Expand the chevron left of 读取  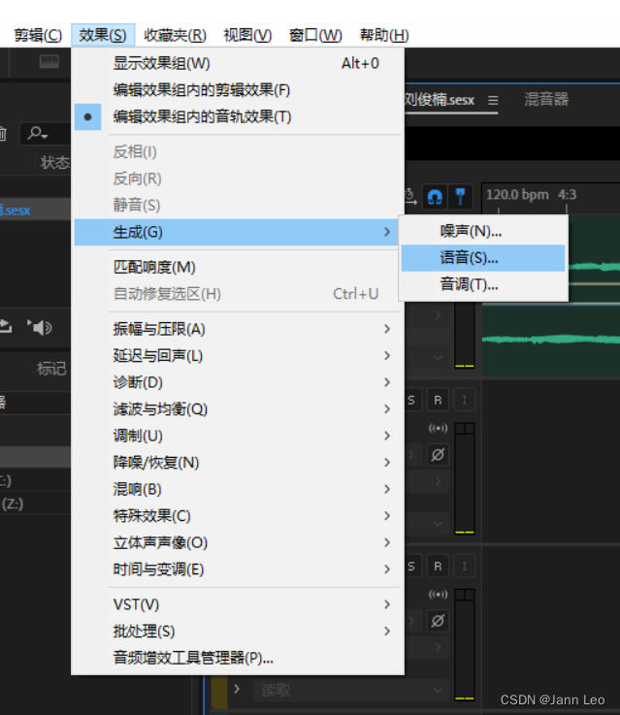[237, 689]
